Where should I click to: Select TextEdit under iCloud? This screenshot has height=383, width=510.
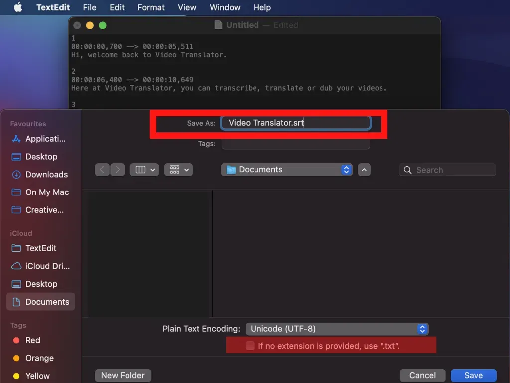[x=41, y=248]
